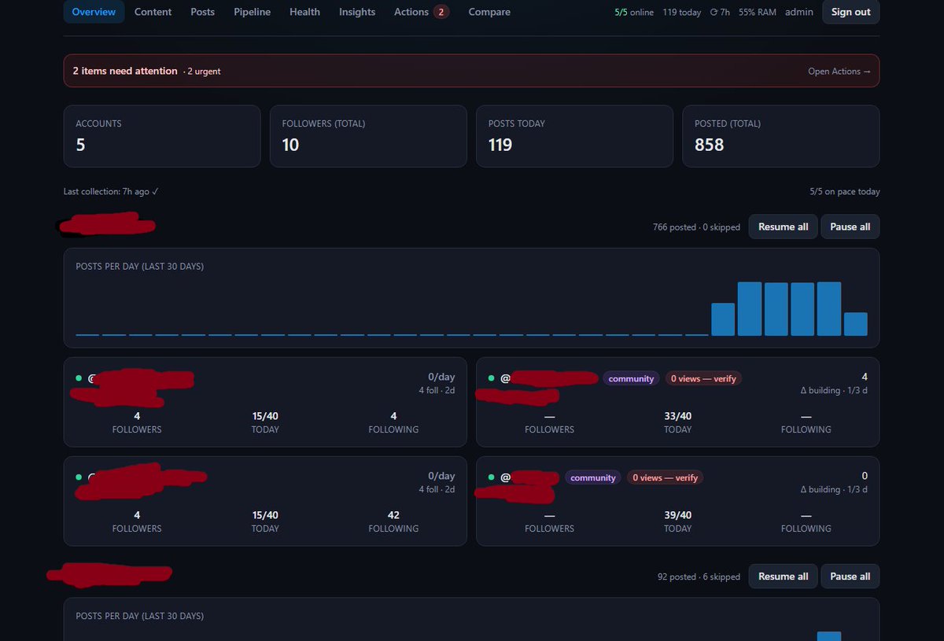Select the POSTS TODAY 119 card
Viewport: 944px width, 641px height.
[x=574, y=136]
